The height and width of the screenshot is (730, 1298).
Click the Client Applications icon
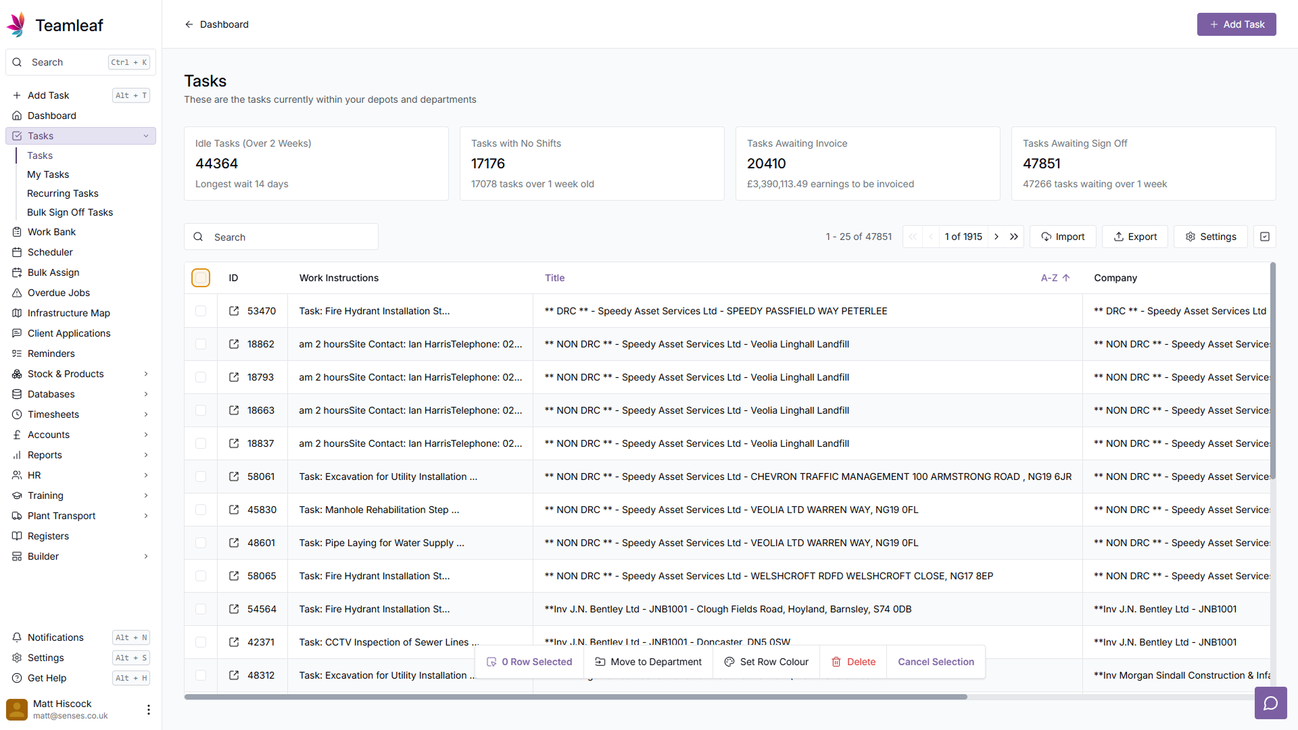pyautogui.click(x=17, y=333)
